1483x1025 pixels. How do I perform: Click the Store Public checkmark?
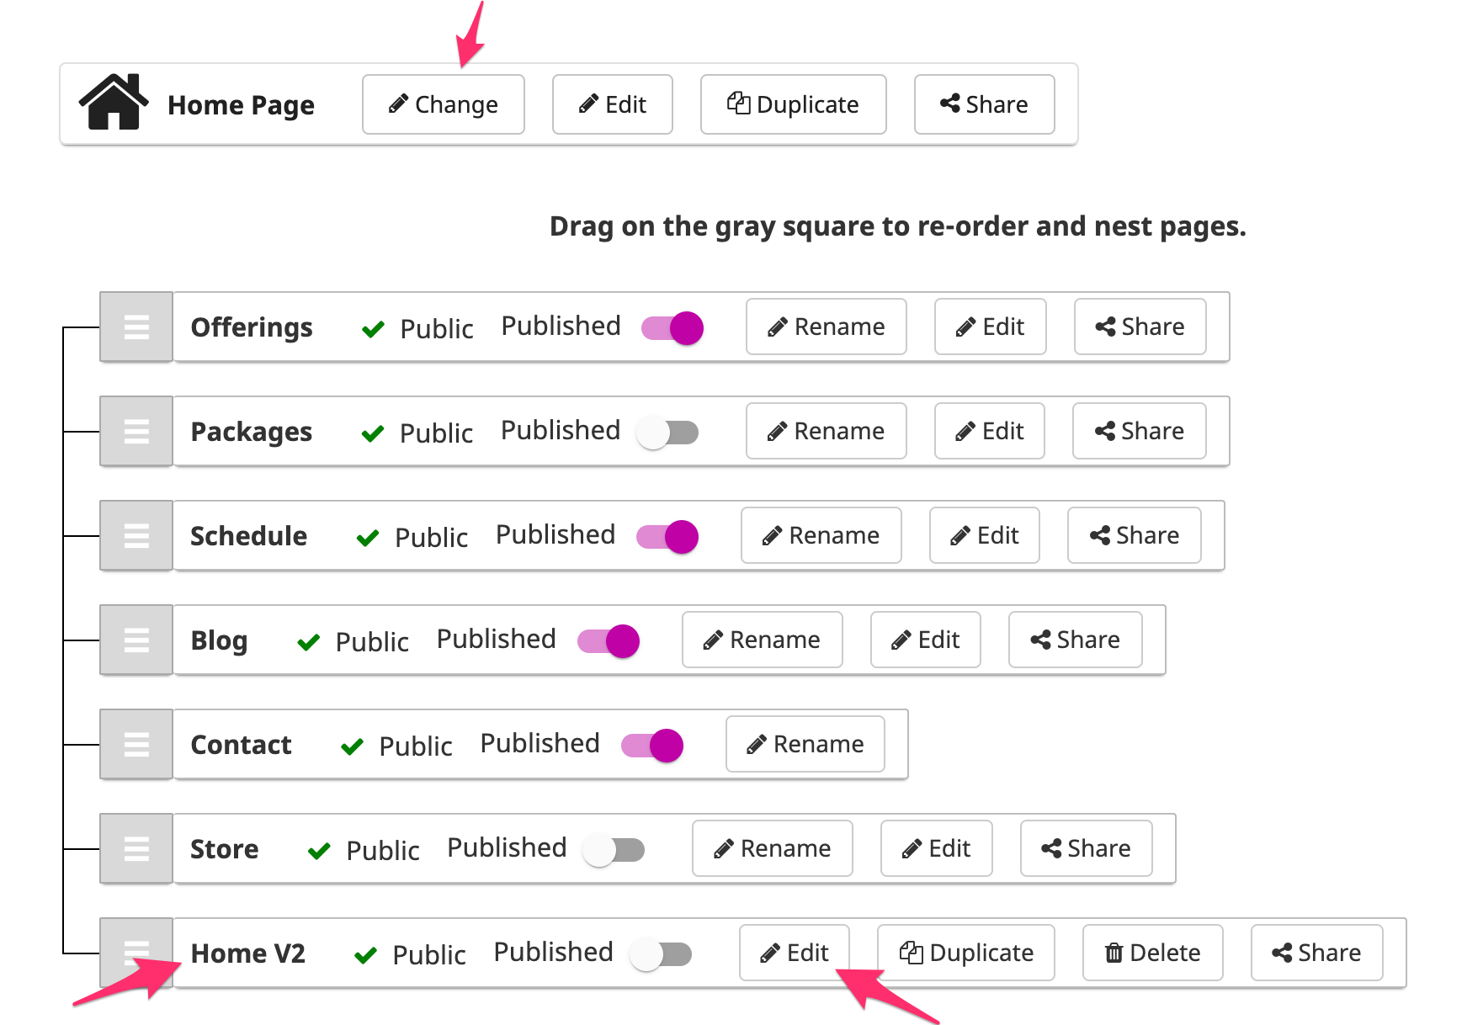tap(319, 851)
